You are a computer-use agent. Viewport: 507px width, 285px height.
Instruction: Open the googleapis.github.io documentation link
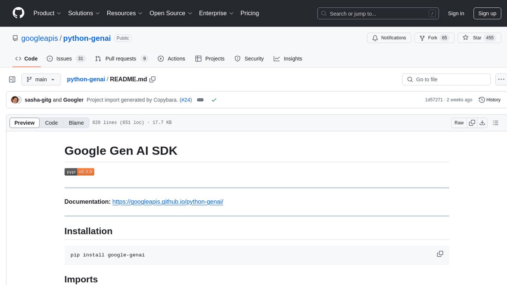click(168, 202)
